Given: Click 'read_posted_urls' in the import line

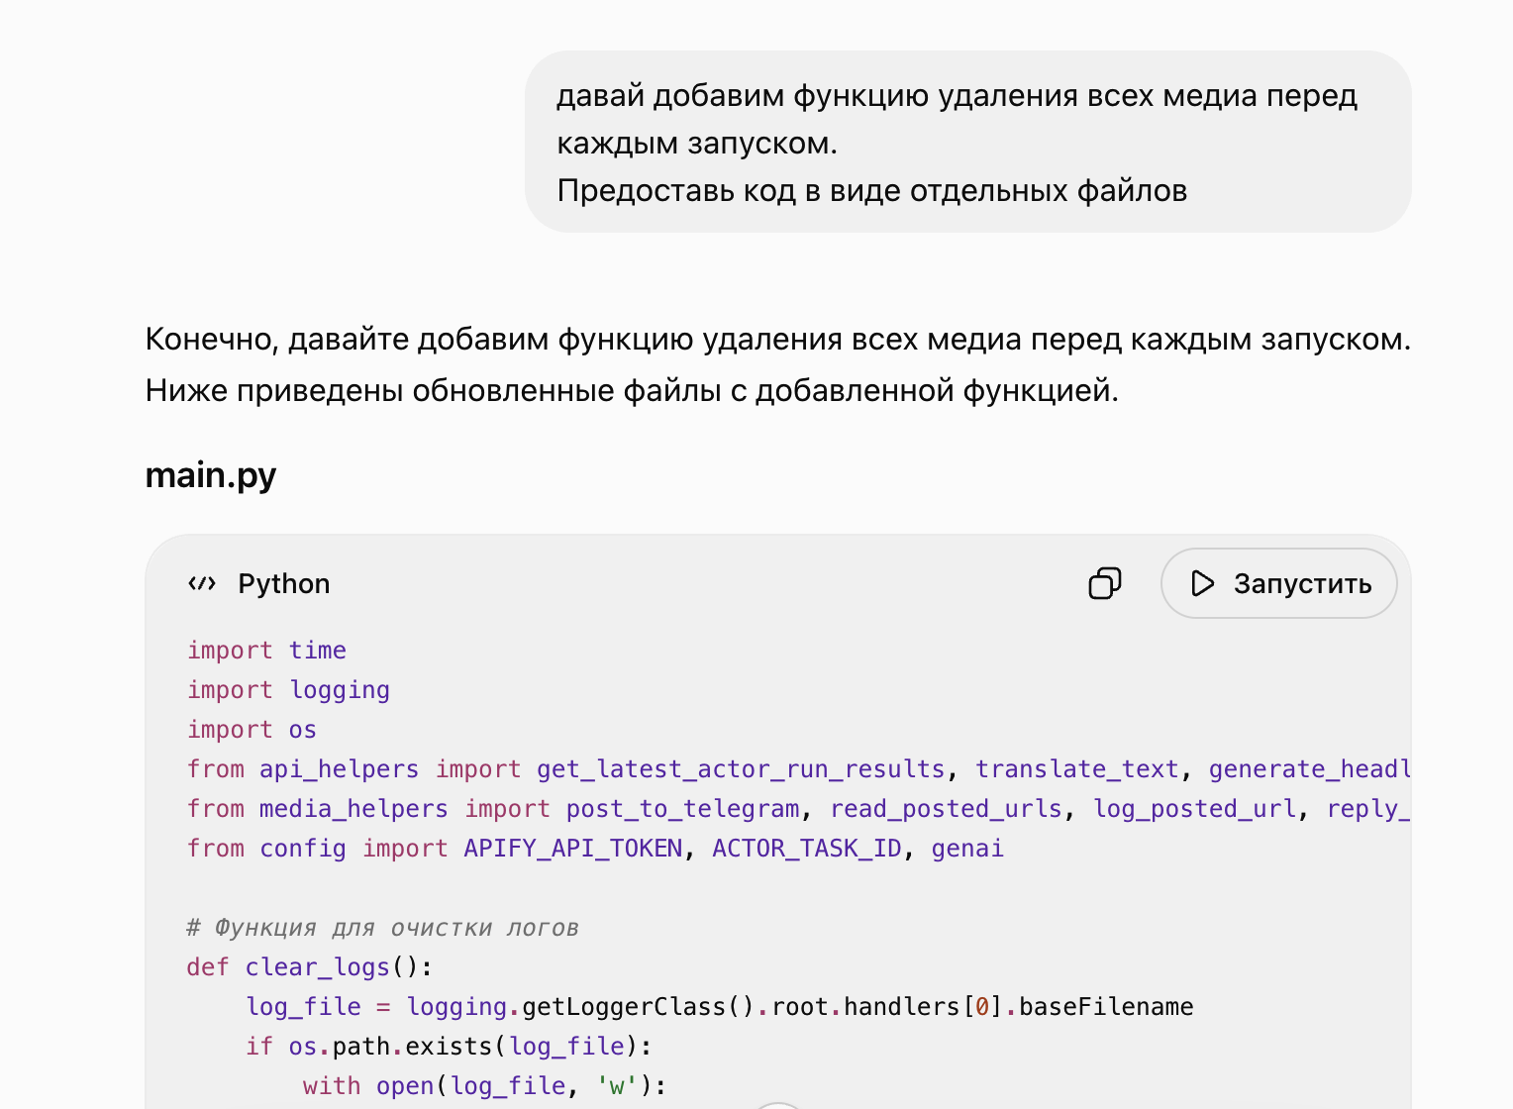Looking at the screenshot, I should (x=946, y=809).
